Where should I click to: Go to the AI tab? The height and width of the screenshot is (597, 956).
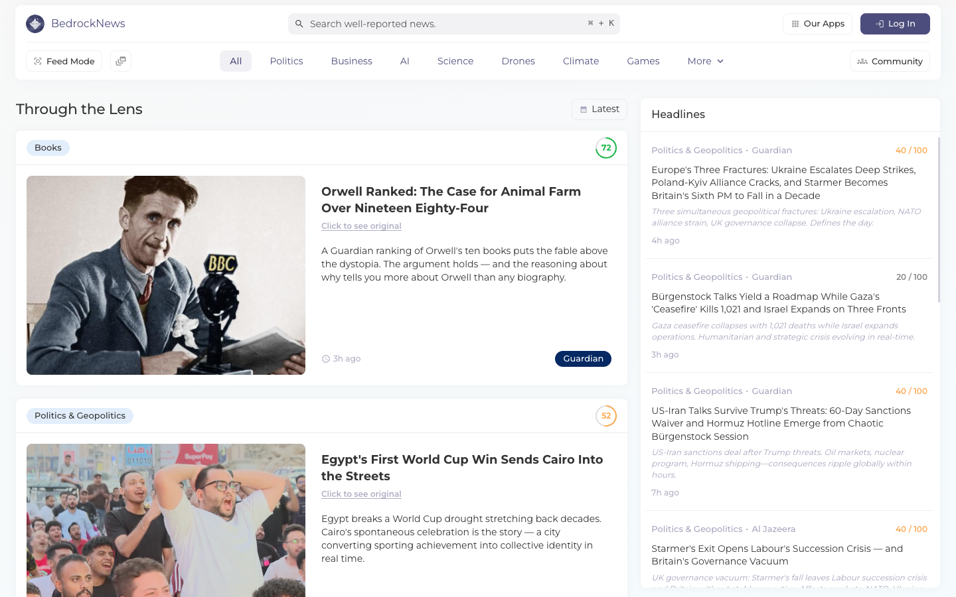[x=405, y=61]
